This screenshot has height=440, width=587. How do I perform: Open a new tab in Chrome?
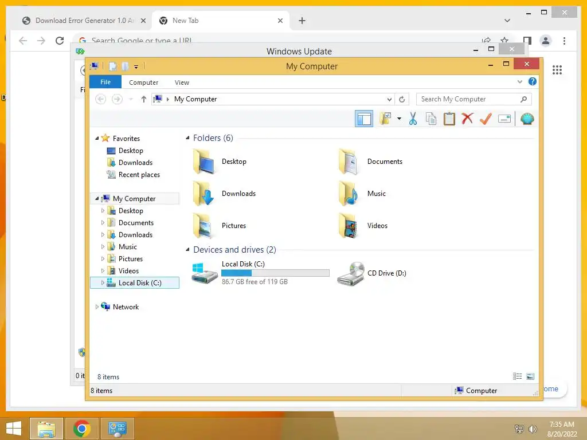click(302, 21)
